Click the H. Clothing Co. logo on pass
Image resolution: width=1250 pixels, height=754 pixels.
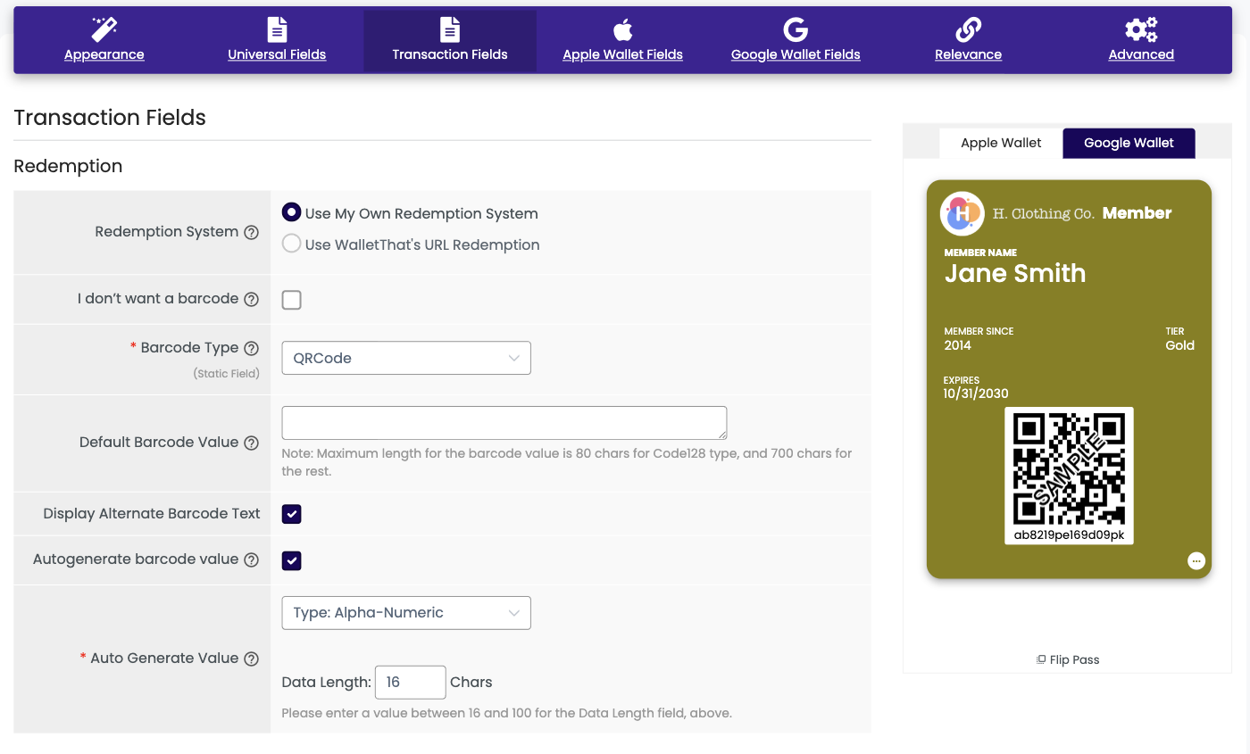[x=962, y=213]
